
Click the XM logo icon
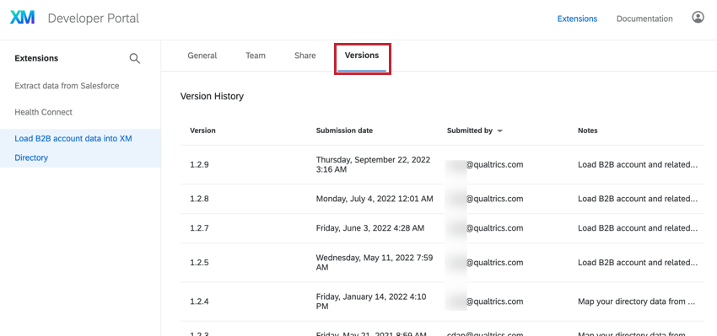pos(23,18)
